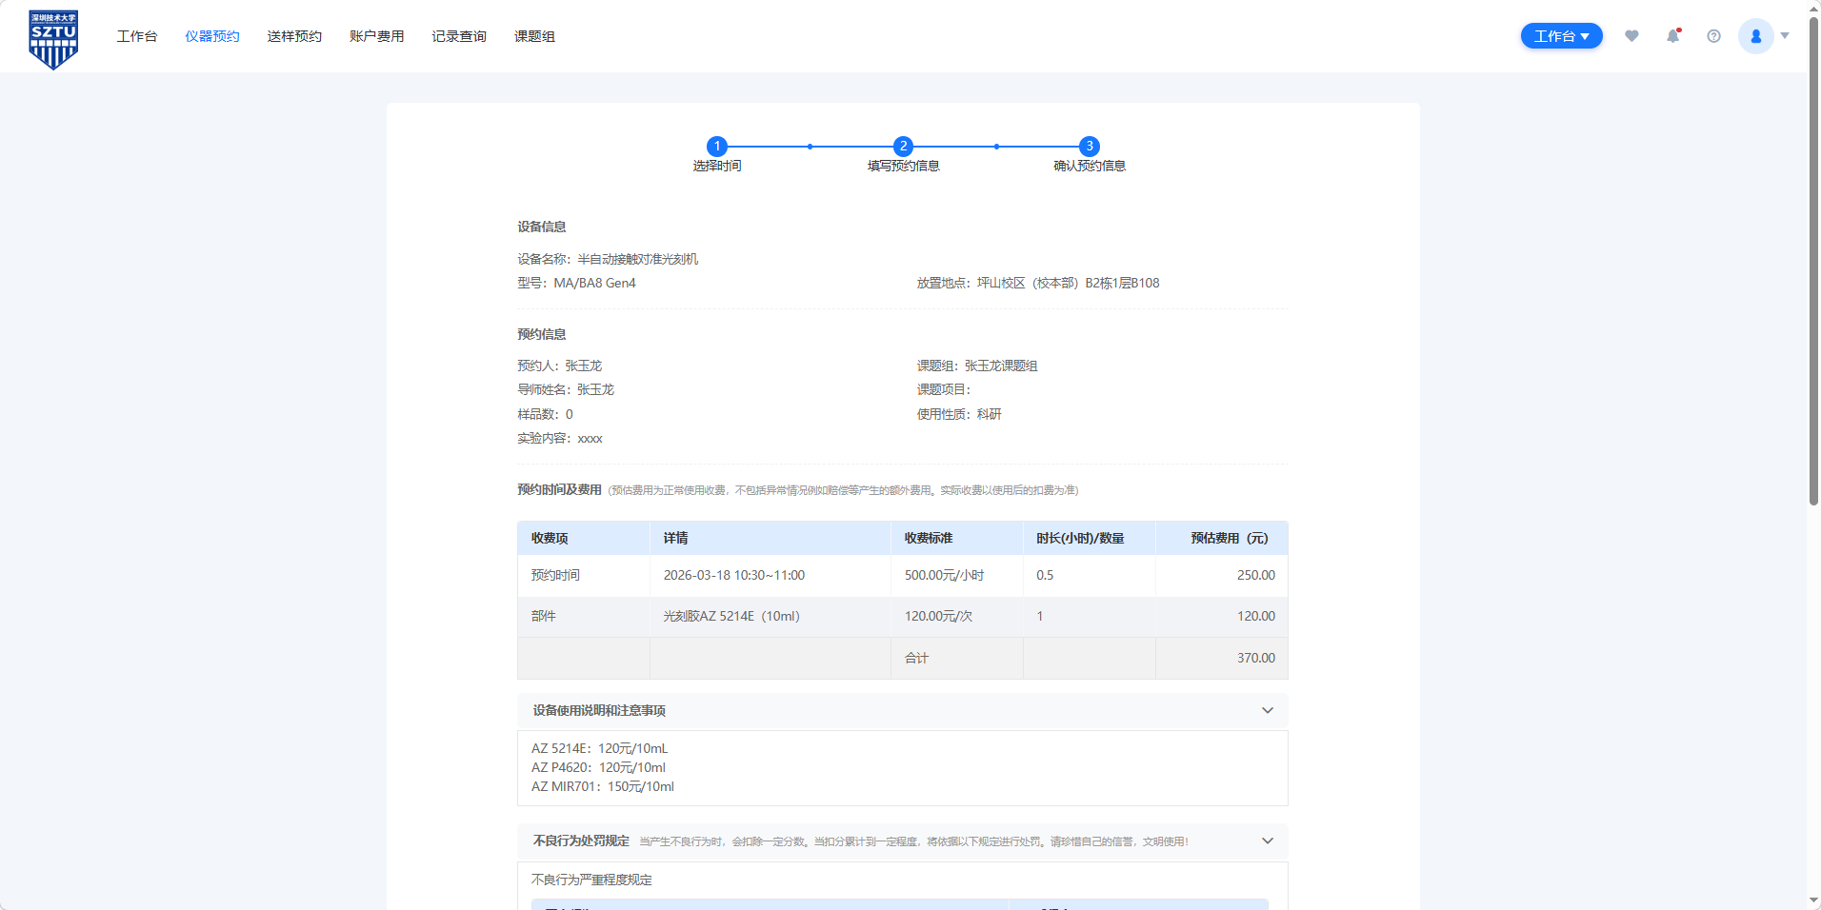The image size is (1821, 910).
Task: Open notifications bell icon
Action: click(1672, 36)
